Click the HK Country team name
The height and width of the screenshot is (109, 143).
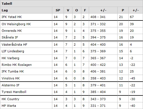point(11,99)
